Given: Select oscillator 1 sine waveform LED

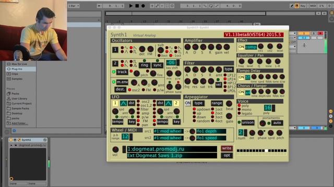Looking at the screenshot, I should coord(122,48).
